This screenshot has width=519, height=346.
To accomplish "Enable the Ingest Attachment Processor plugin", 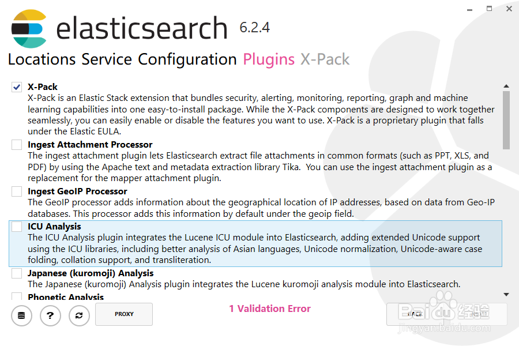I will coord(16,145).
